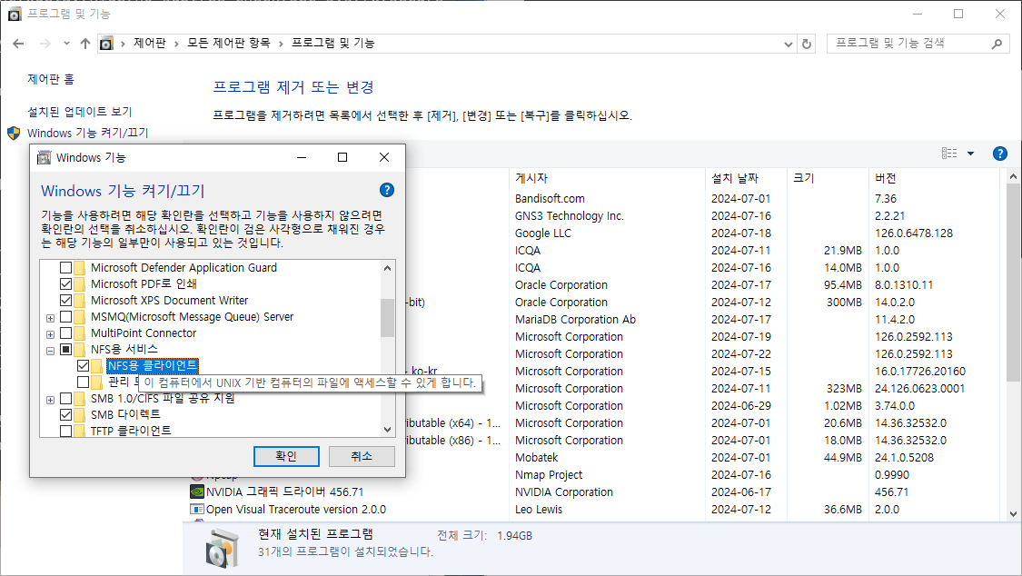Open Windows 기능 켜기/끄기 link

pos(88,133)
